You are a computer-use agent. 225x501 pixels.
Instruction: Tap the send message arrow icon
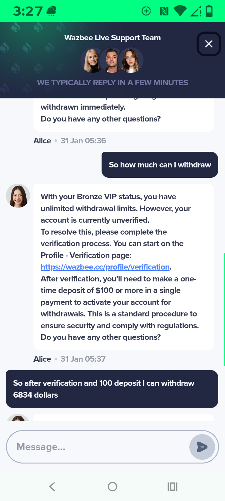tap(202, 447)
